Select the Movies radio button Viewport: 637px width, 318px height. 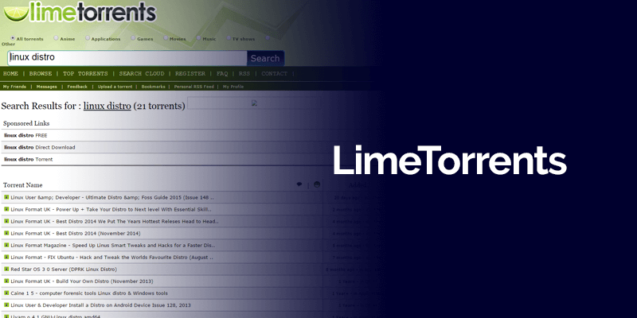[x=166, y=37]
